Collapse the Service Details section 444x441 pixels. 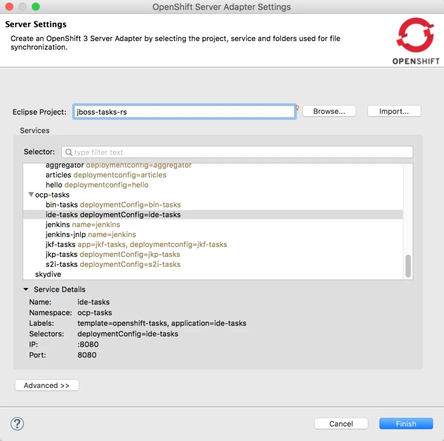pyautogui.click(x=26, y=289)
